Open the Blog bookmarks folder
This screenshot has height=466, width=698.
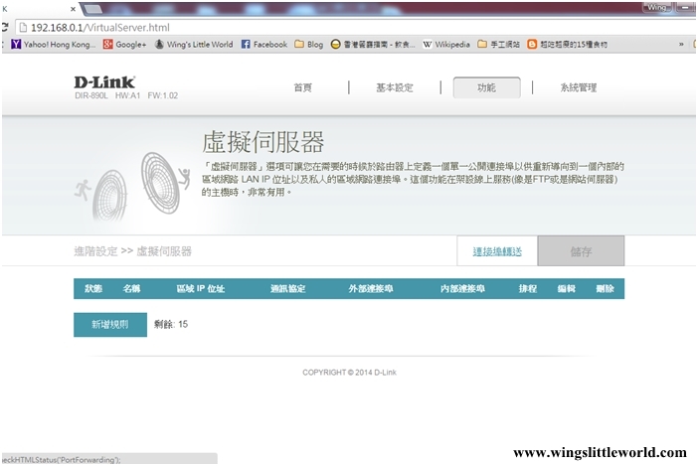(308, 45)
